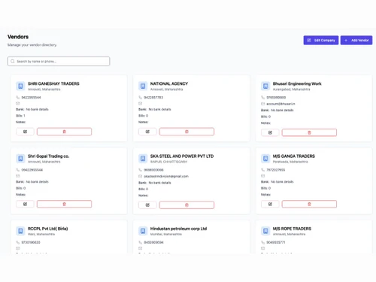
Task: Delete the Bhusari Engineering Work vendor
Action: point(309,132)
